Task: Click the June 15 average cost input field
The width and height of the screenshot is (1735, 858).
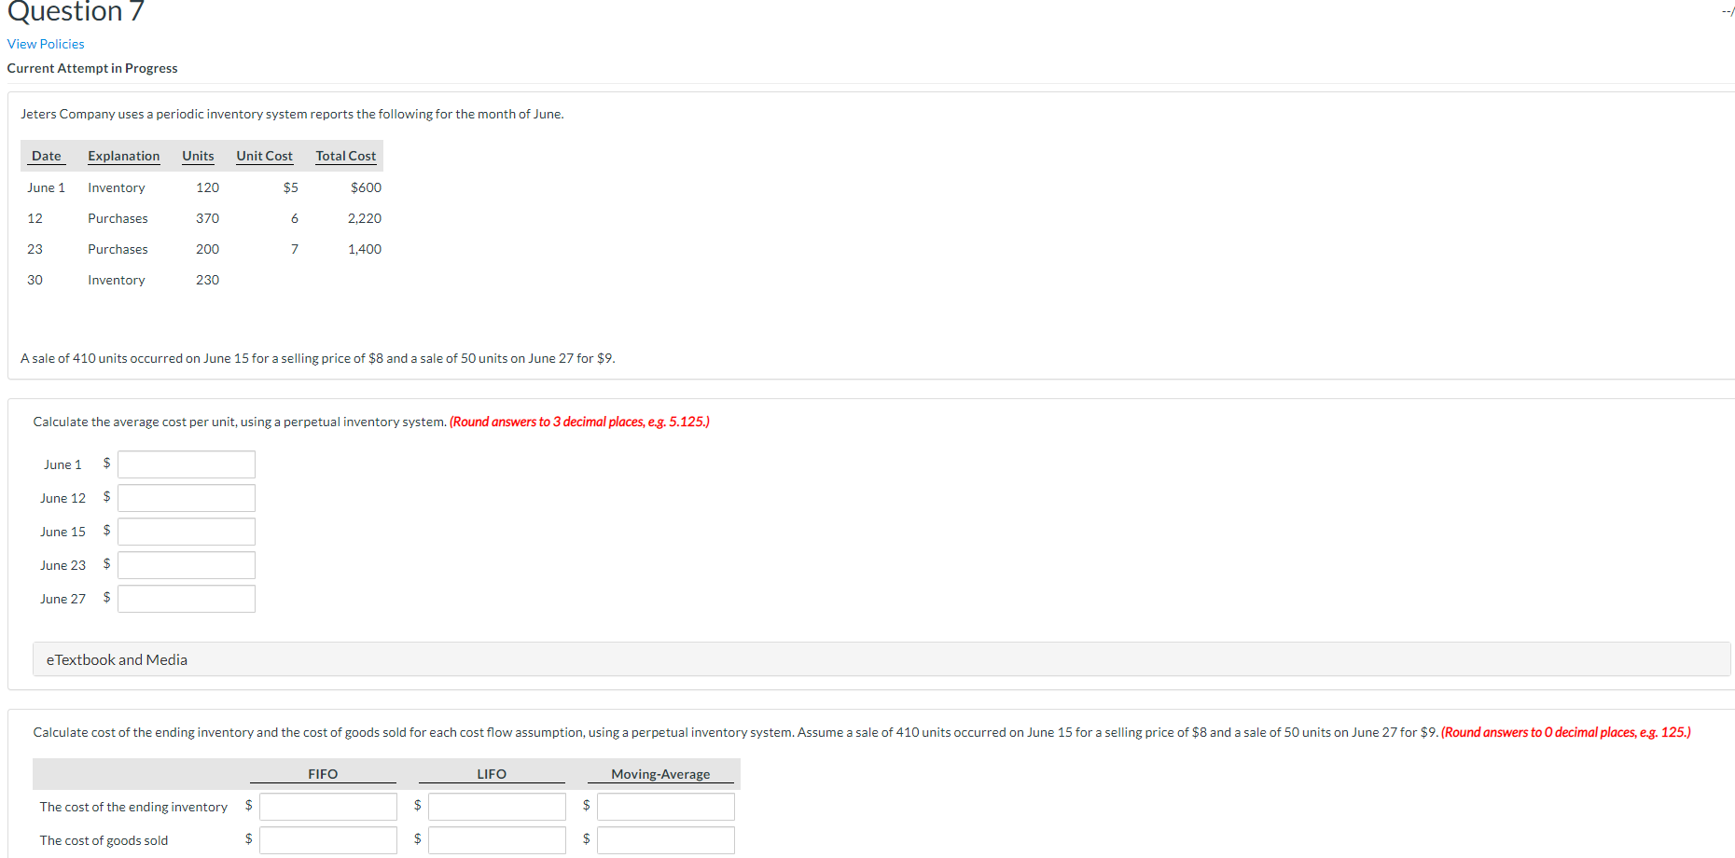Action: pos(185,531)
